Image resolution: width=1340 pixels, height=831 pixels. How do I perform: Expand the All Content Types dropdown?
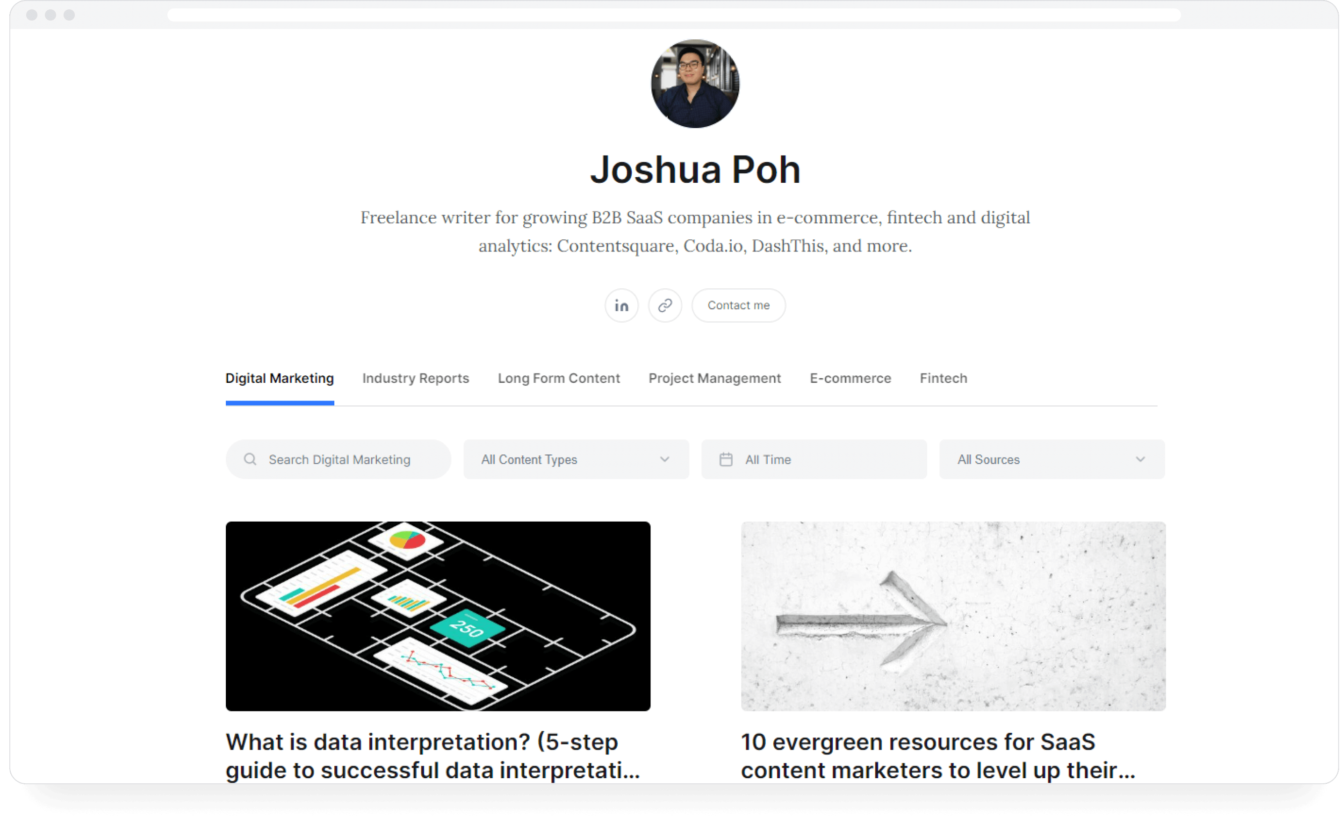(576, 459)
